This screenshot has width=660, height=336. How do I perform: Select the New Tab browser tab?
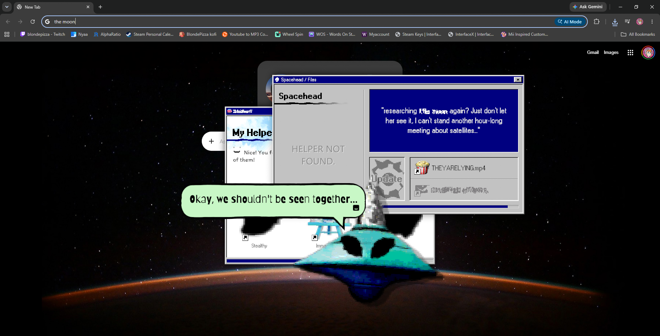53,7
